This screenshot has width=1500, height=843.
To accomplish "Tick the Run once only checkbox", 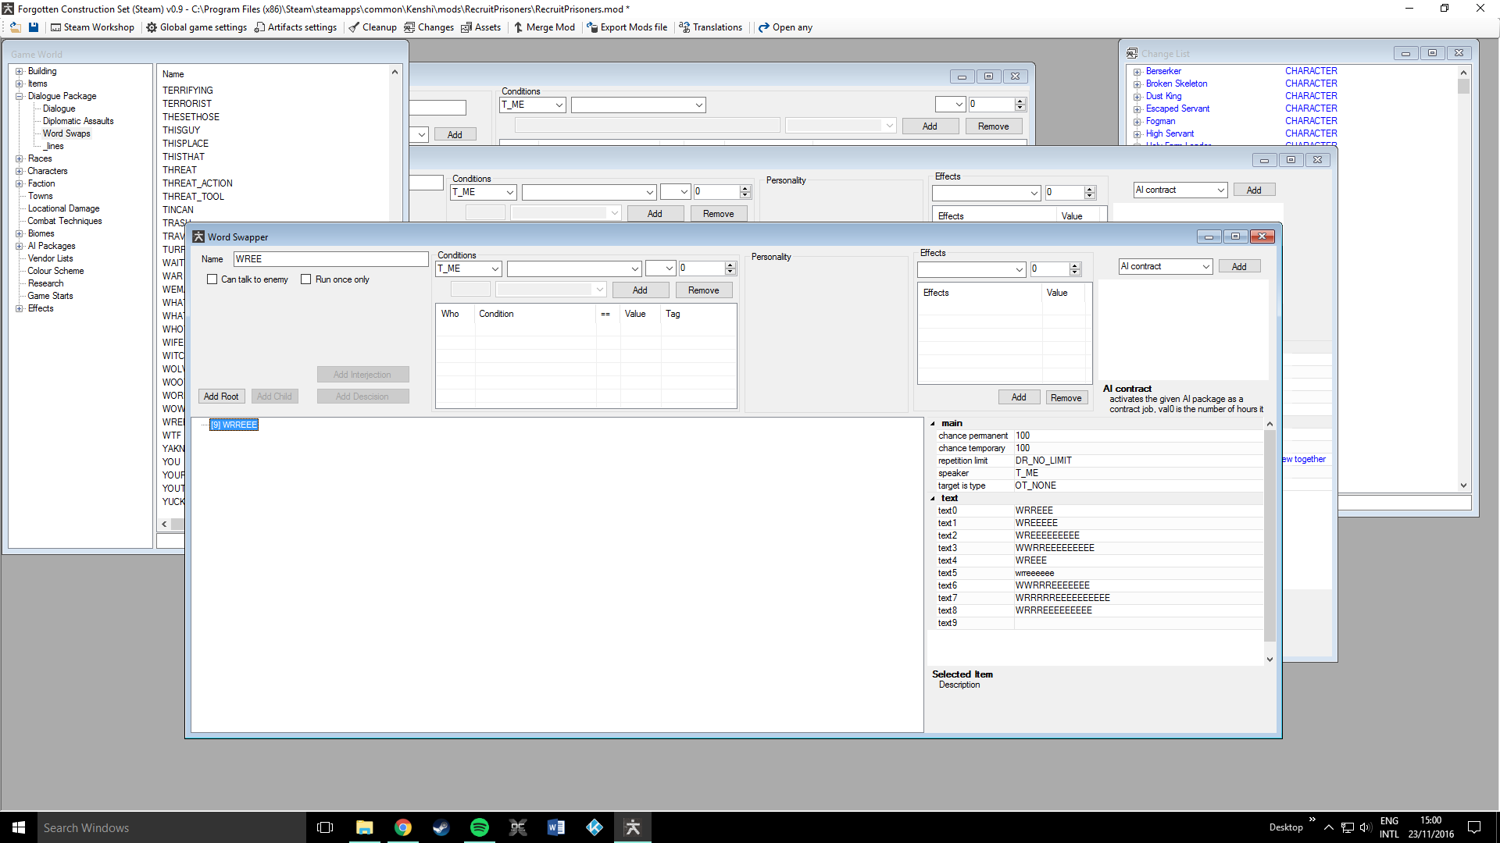I will 306,279.
